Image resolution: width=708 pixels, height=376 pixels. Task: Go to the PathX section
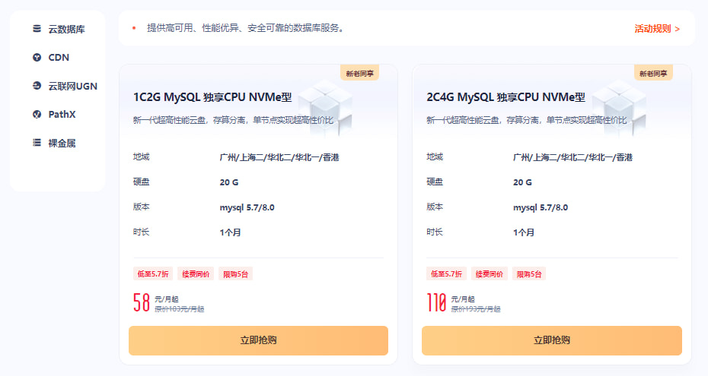point(62,115)
